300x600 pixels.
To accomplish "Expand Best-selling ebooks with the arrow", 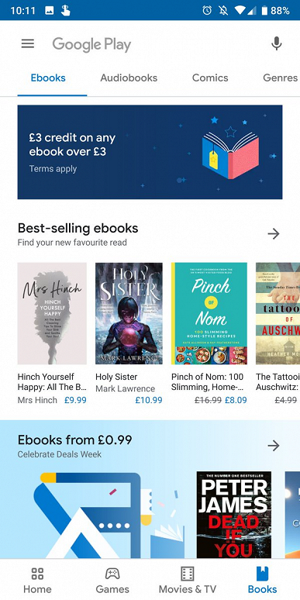I will (273, 233).
